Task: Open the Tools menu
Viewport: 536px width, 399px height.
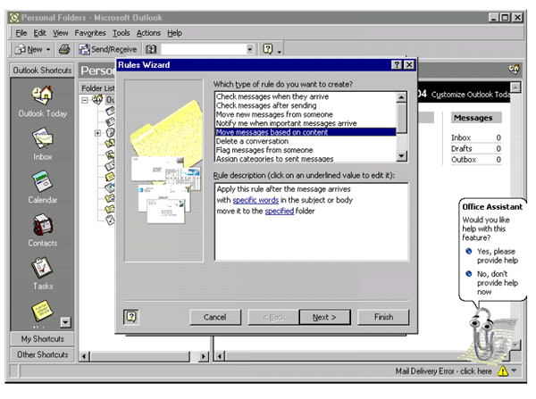Action: [121, 33]
